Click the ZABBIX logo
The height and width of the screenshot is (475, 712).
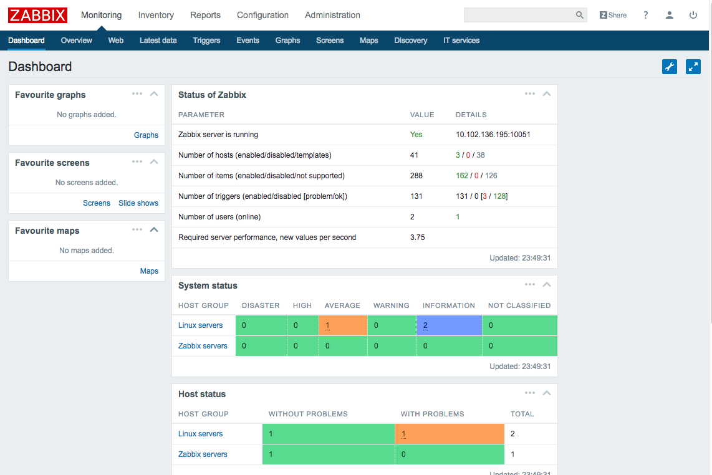point(37,15)
